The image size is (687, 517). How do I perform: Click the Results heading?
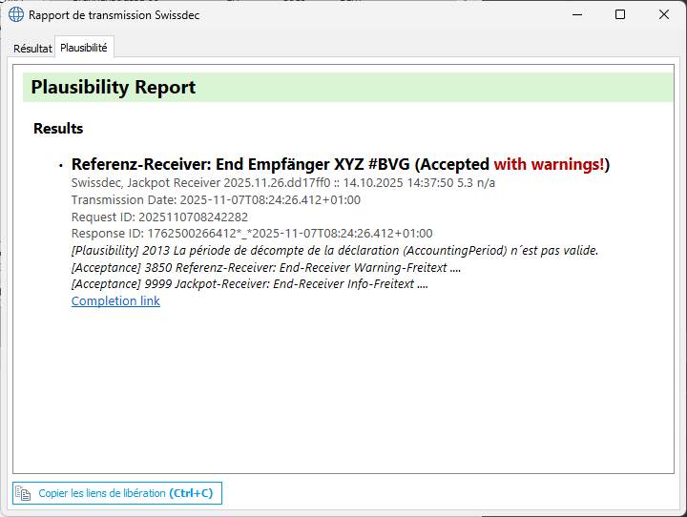(58, 129)
